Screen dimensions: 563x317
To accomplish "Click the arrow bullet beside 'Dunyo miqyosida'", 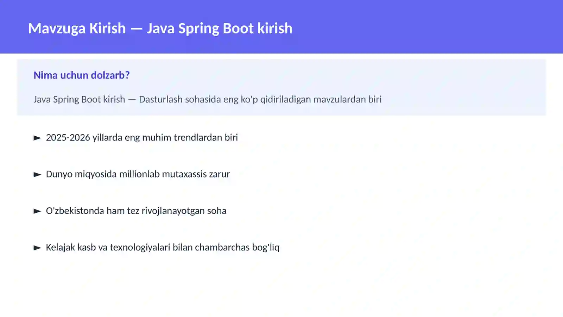I will click(37, 175).
